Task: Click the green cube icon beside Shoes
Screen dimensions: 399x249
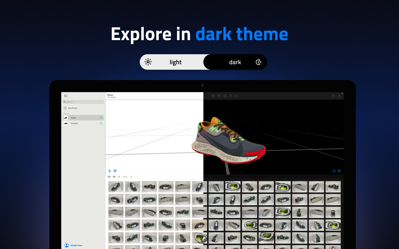Action: point(101,118)
